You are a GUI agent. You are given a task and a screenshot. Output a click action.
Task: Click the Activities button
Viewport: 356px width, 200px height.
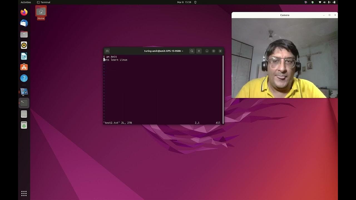[x=26, y=2]
